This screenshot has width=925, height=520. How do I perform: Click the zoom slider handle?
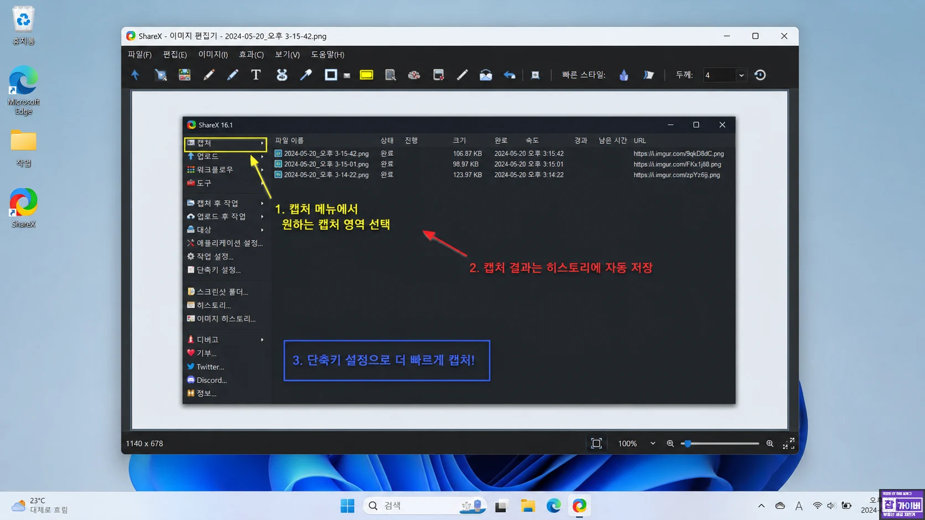point(687,443)
